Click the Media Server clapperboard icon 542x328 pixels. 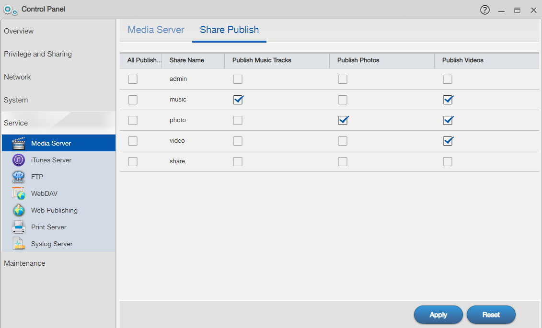pos(19,143)
